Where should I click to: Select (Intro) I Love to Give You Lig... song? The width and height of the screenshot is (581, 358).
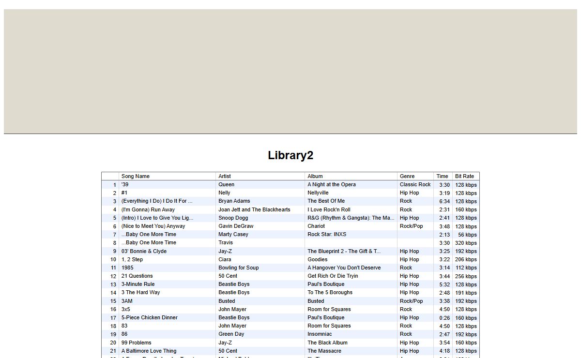pyautogui.click(x=157, y=218)
